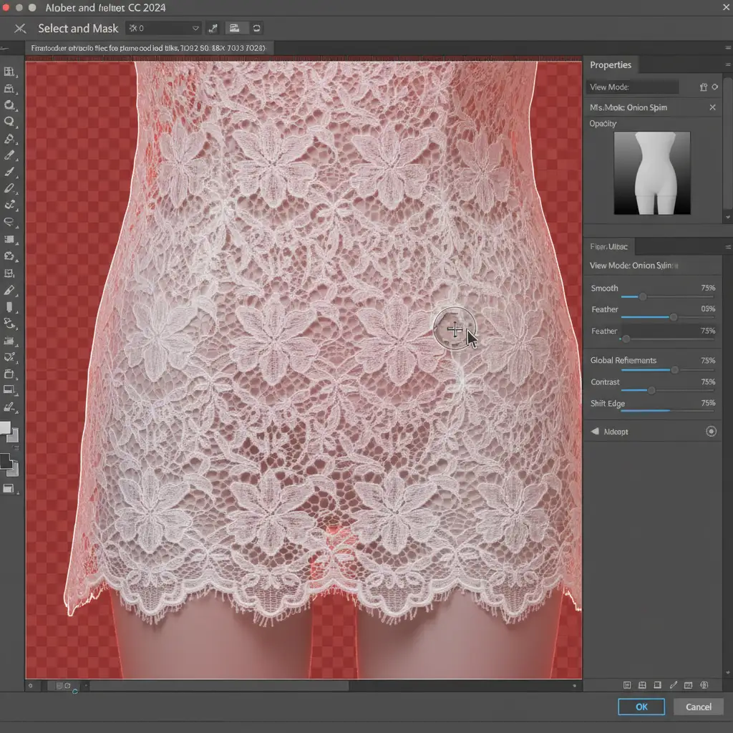
Task: Select the lasso tool in the left toolbar
Action: (x=9, y=222)
